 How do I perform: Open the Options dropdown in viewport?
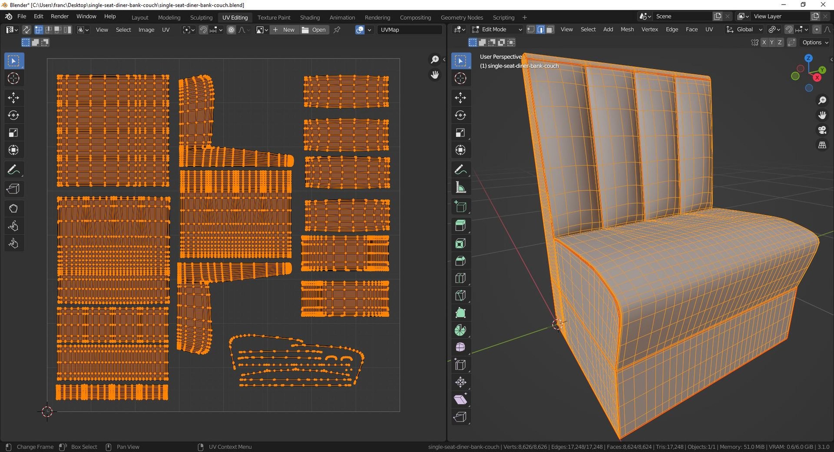815,43
